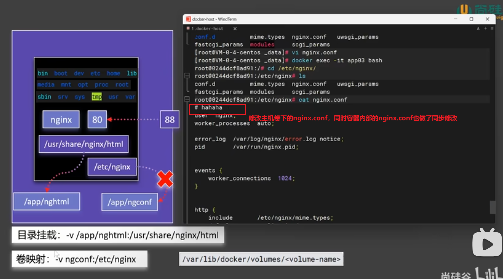503x279 pixels.
Task: Click the 'cd /etc/nginx/' command line
Action: pos(292,68)
